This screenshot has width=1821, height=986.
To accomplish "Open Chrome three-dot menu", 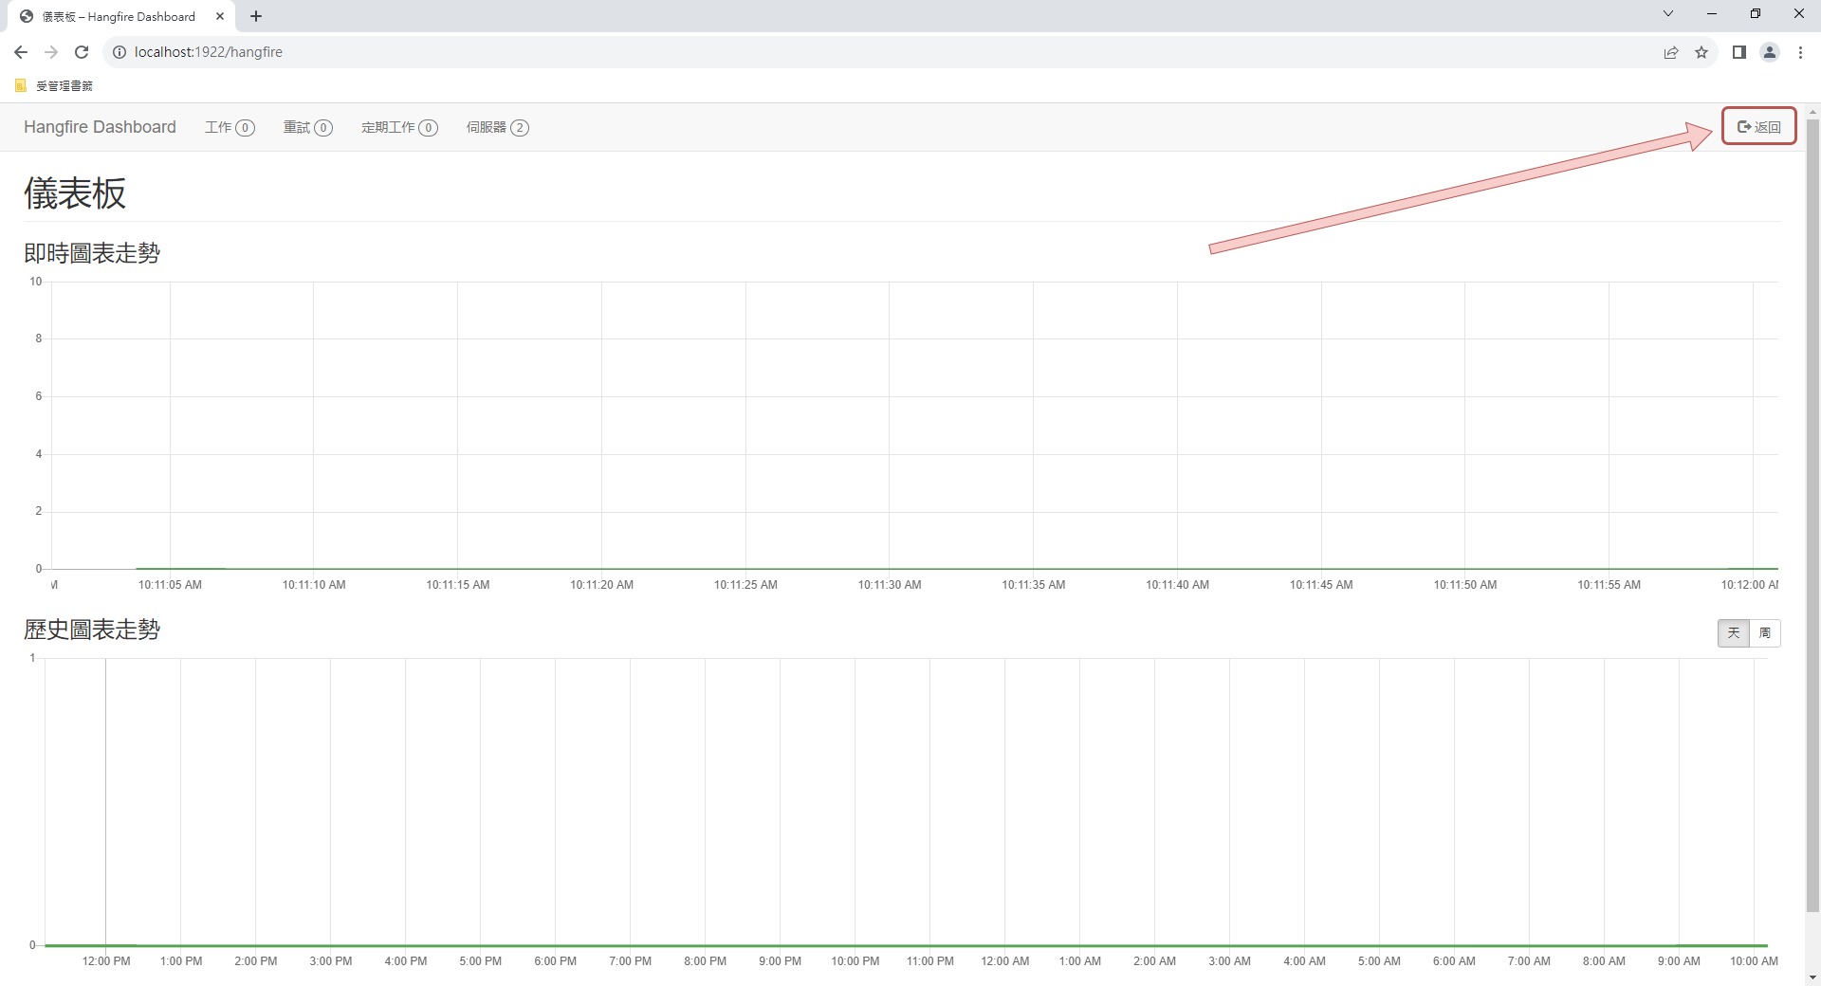I will [x=1800, y=52].
